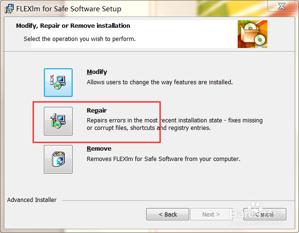Viewport: 299px width, 233px height.
Task: Click the 'Modify, Repair or Remove installation' heading
Action: (x=73, y=26)
